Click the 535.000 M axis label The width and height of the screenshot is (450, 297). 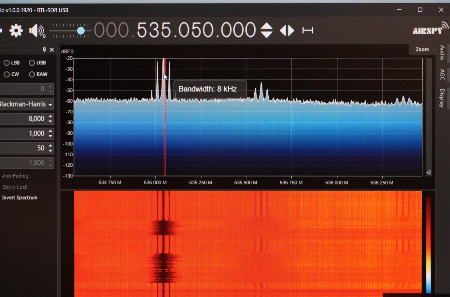[x=155, y=183]
